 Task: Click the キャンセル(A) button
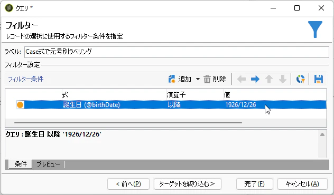click(302, 184)
